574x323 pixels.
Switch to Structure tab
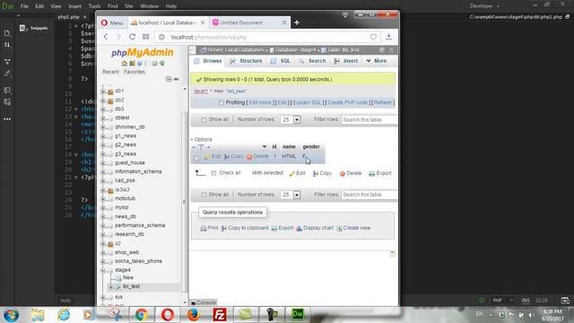click(x=246, y=61)
